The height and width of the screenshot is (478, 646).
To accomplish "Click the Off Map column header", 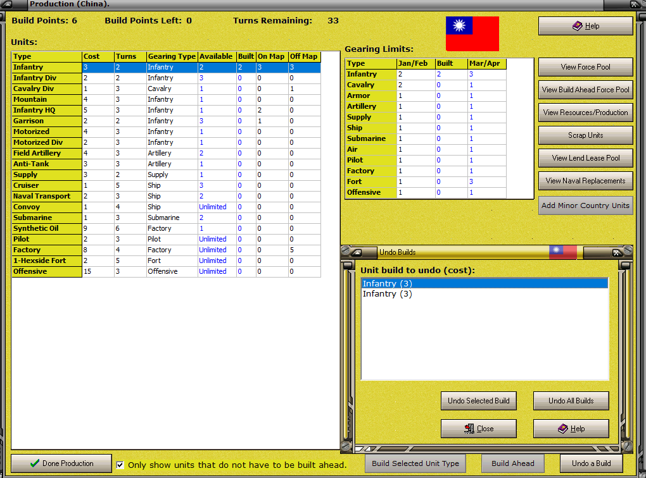I will [304, 56].
